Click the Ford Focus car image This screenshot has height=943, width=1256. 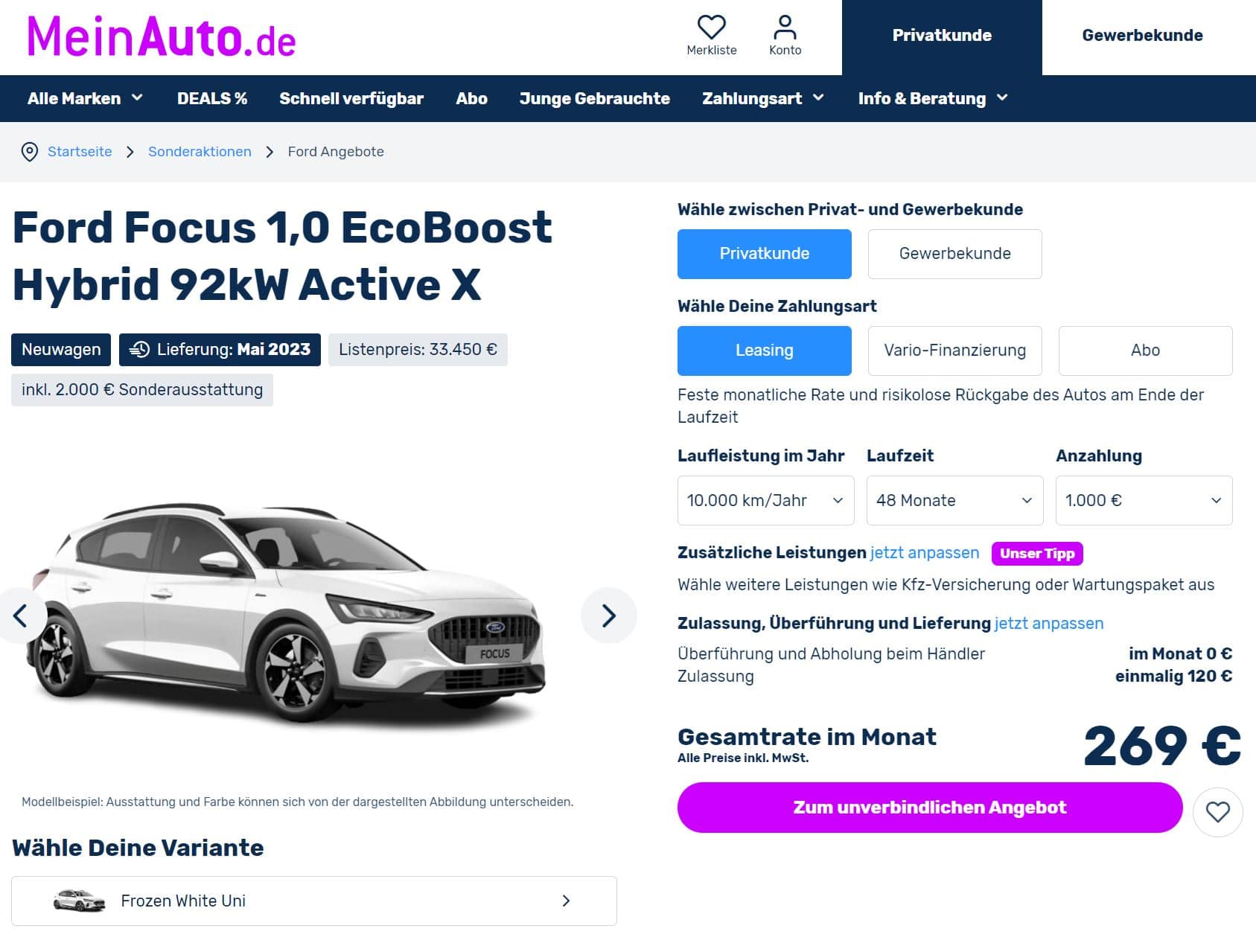click(x=287, y=616)
